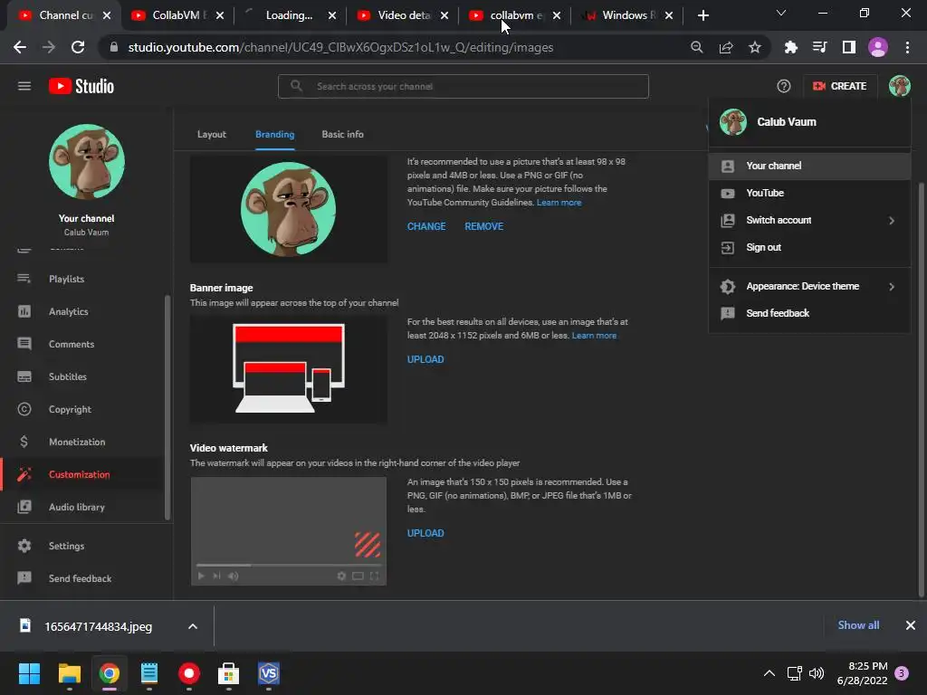Choose YouTube in the account menu

809,194
